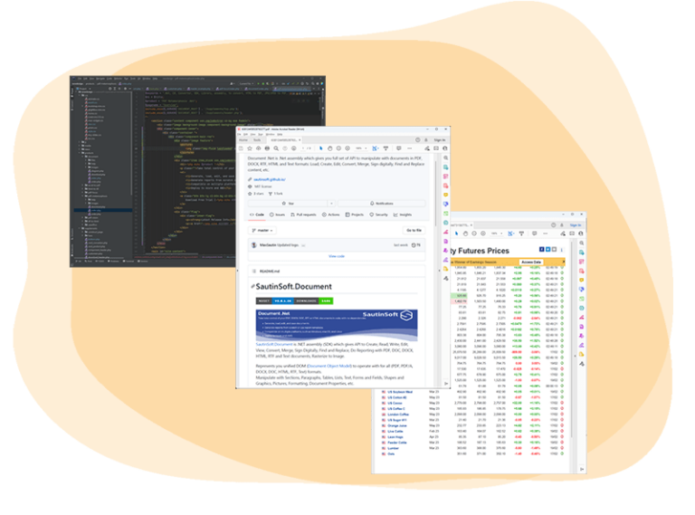The height and width of the screenshot is (515, 695).
Task: Open the master branch dropdown
Action: (262, 231)
